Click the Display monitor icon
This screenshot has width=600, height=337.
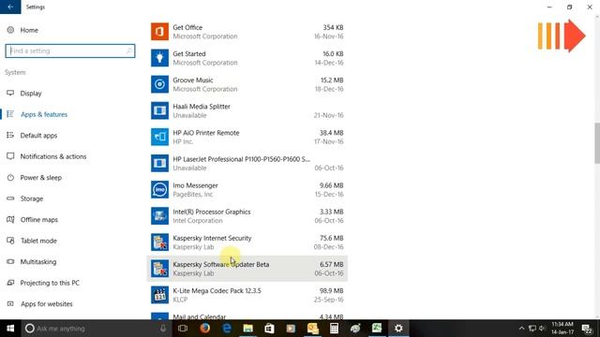10,94
